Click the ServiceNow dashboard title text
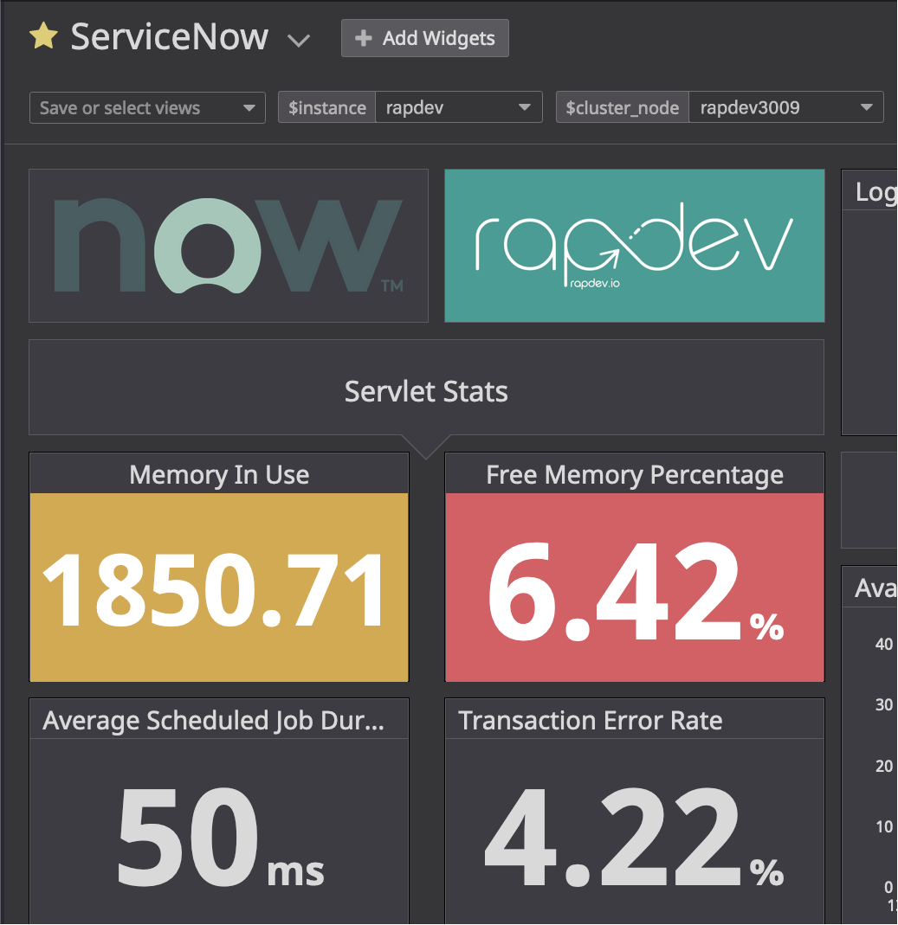Screen dimensions: 898x925 coord(170,36)
